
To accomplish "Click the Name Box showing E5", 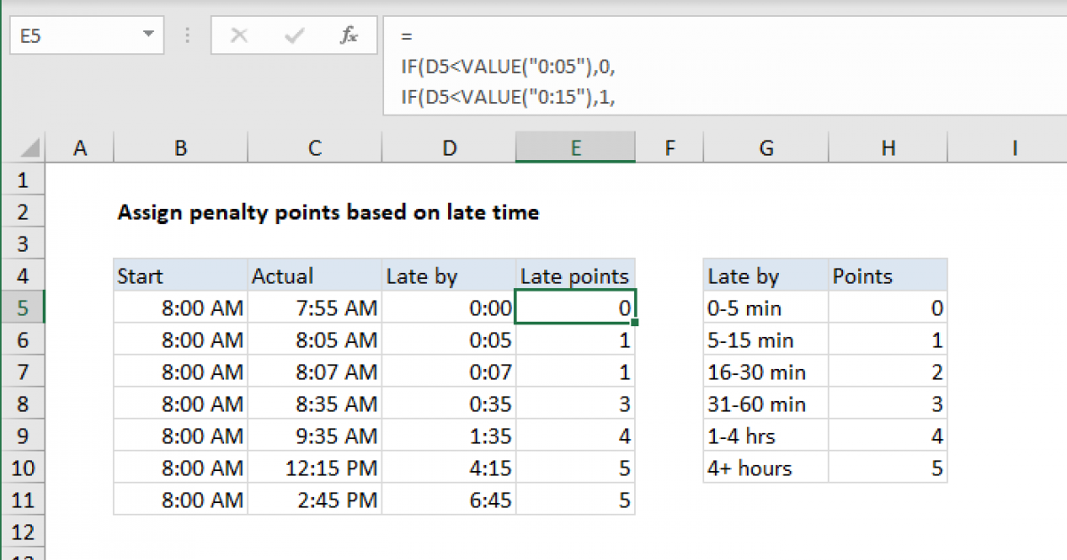I will [71, 36].
